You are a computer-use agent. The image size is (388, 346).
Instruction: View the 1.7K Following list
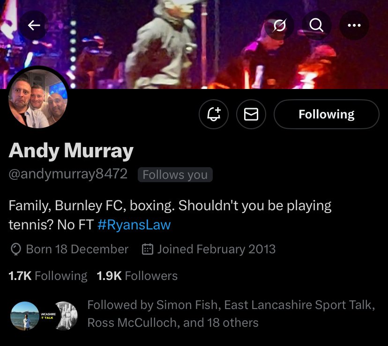[x=48, y=276]
